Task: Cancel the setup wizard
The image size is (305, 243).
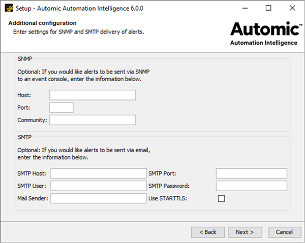Action: point(285,232)
